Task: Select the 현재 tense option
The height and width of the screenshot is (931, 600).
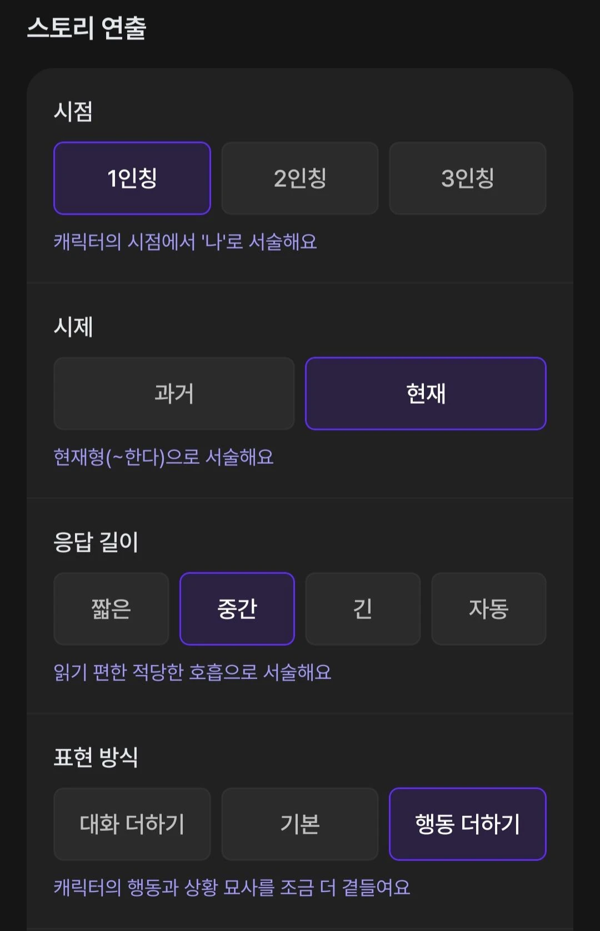Action: click(426, 393)
